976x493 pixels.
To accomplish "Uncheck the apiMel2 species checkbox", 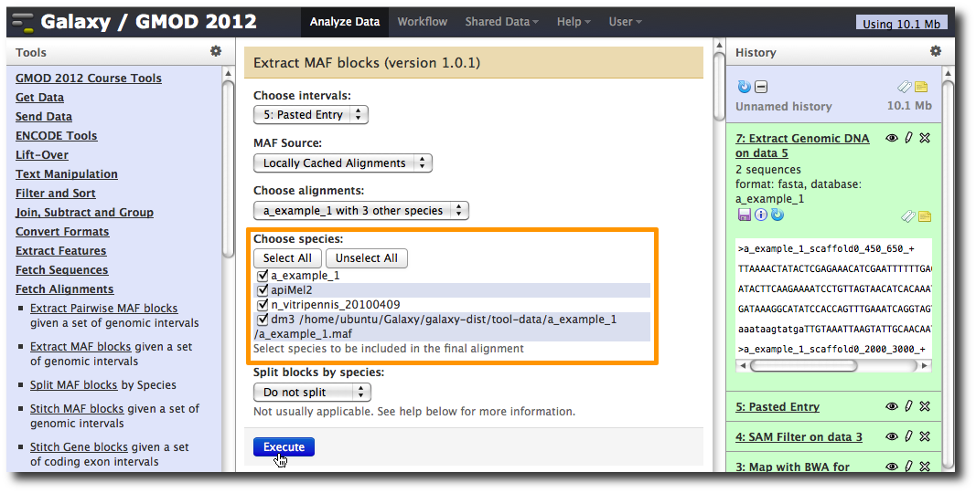I will pyautogui.click(x=262, y=289).
